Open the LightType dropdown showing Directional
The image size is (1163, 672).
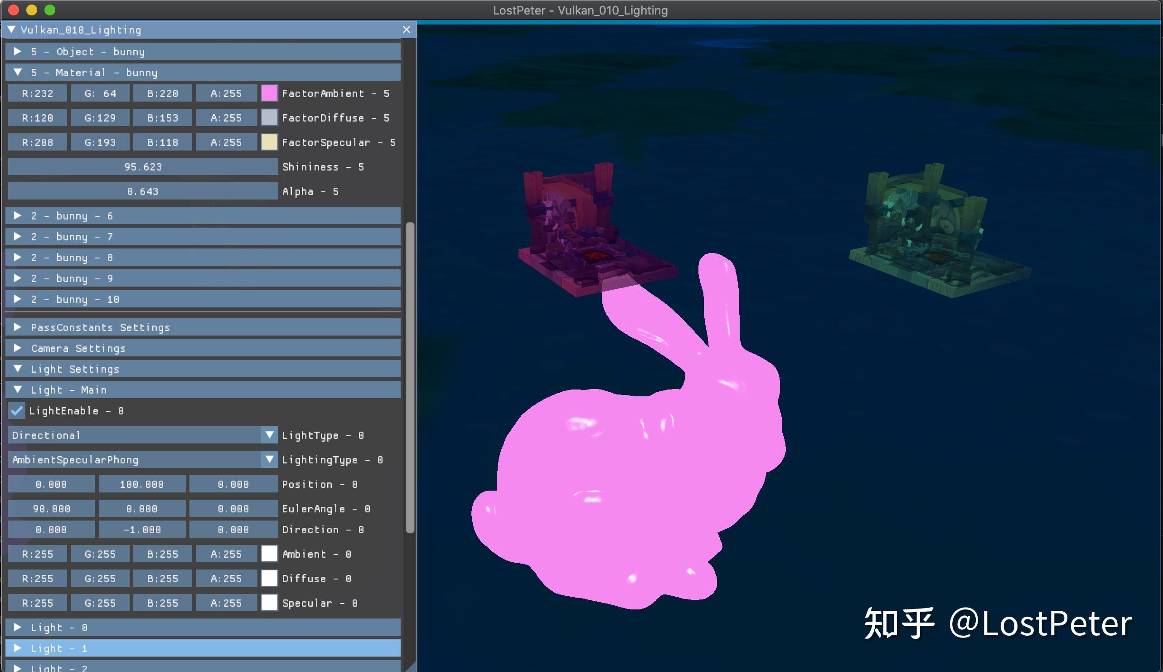click(x=269, y=435)
